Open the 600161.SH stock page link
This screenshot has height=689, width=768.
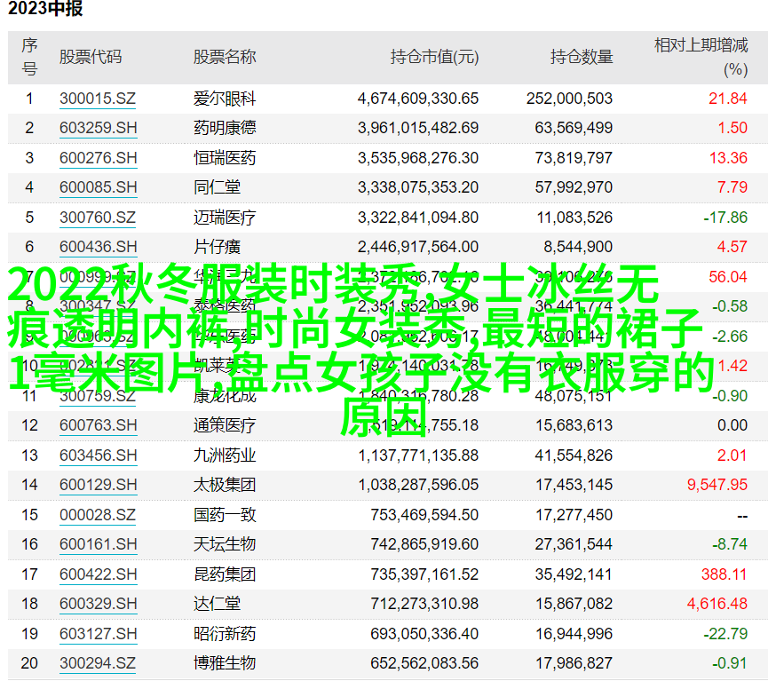coord(99,544)
